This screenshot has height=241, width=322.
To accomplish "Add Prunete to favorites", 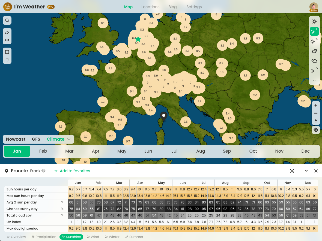I will click(x=72, y=171).
